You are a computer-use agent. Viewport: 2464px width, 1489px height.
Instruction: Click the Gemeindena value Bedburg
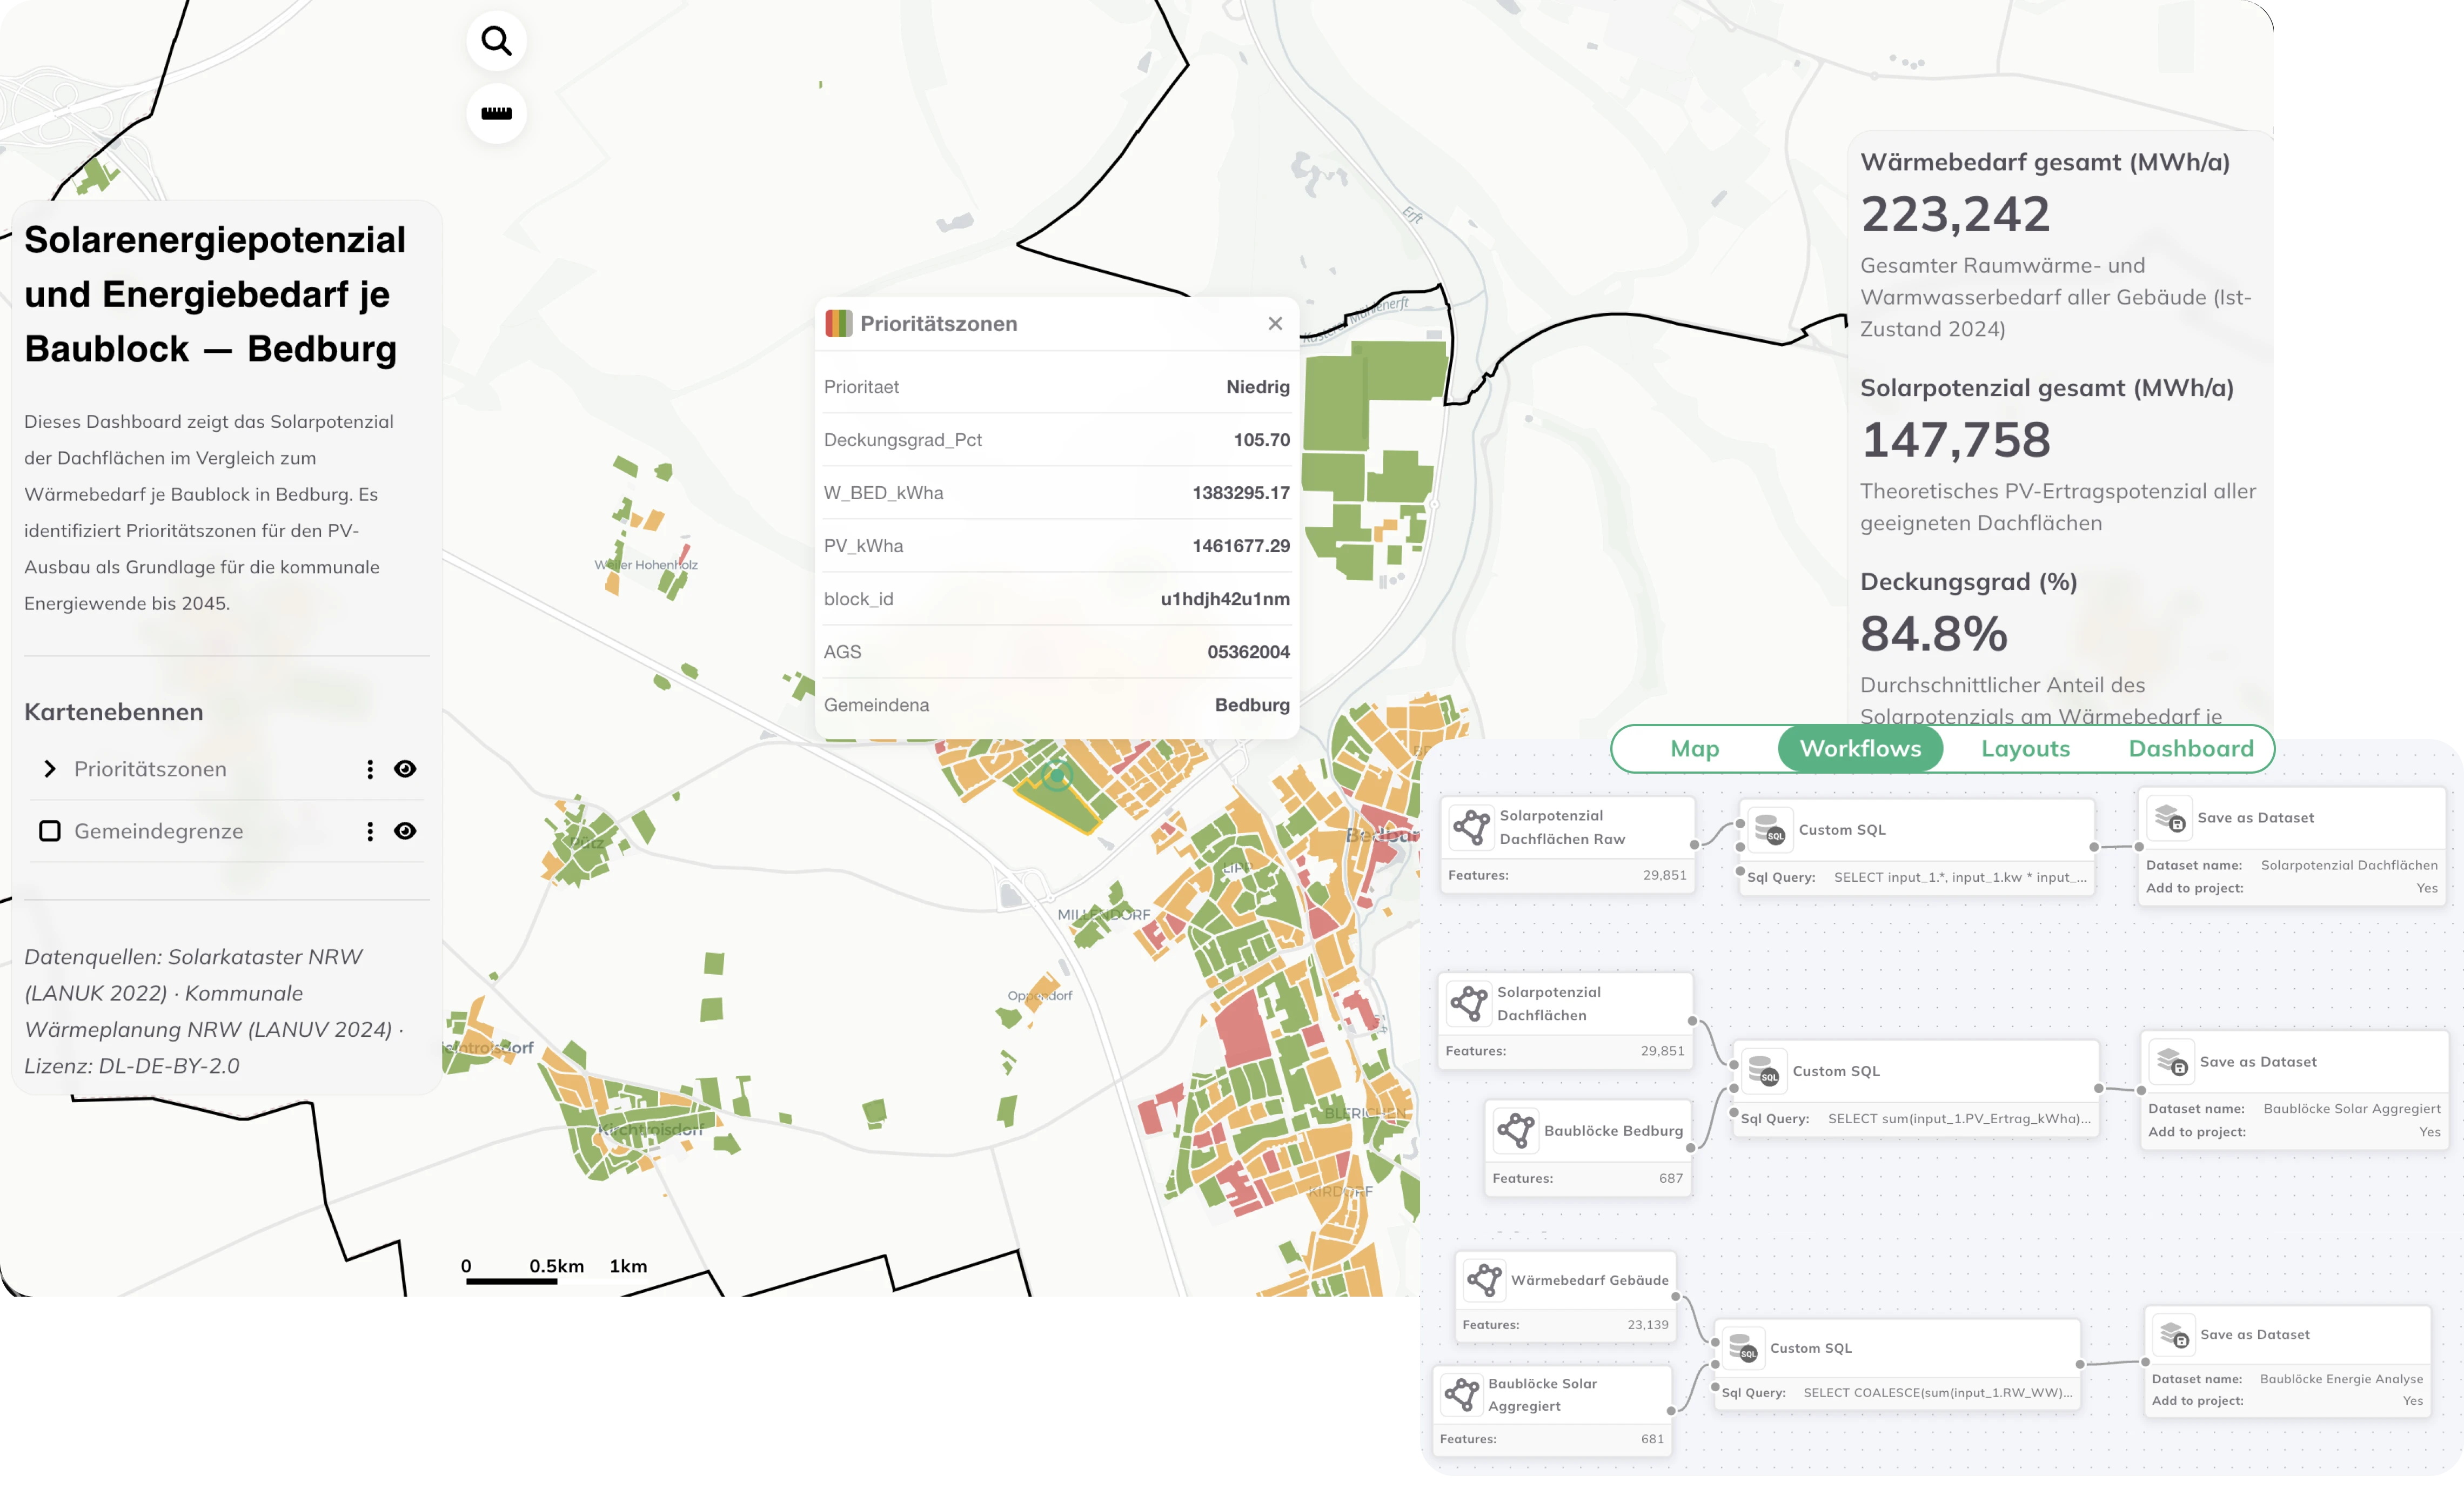(x=1252, y=705)
